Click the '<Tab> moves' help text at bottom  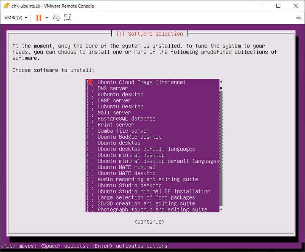click(19, 246)
